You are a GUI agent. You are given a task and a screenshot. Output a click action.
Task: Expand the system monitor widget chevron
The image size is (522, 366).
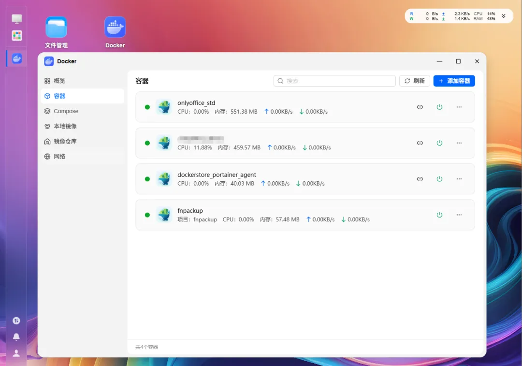pos(503,16)
